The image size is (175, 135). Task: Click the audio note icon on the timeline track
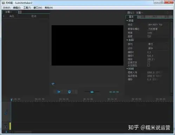pyautogui.click(x=6, y=112)
